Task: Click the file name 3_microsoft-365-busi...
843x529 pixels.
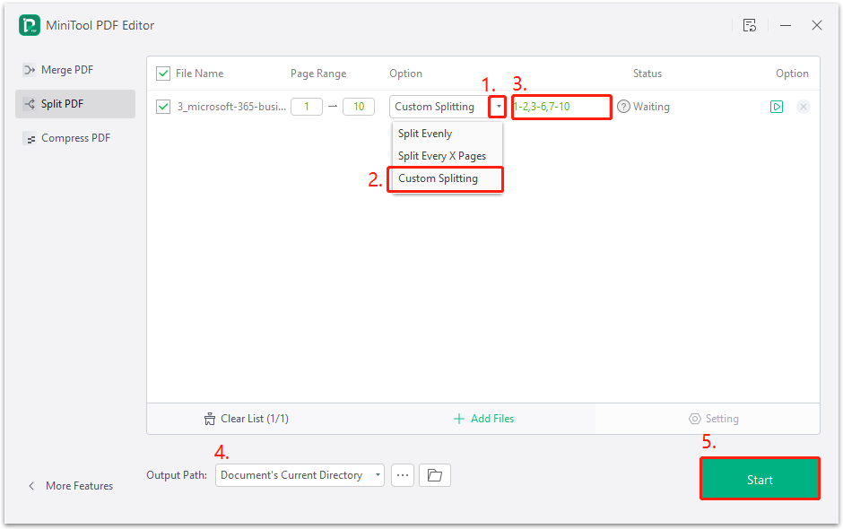Action: [x=231, y=107]
